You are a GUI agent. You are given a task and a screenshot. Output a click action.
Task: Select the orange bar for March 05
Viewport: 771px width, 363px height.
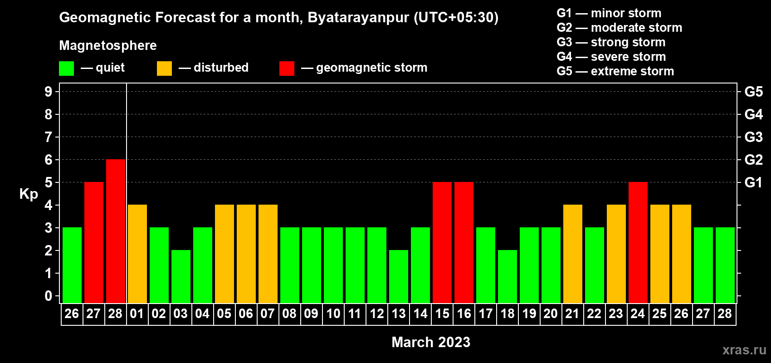tap(224, 254)
